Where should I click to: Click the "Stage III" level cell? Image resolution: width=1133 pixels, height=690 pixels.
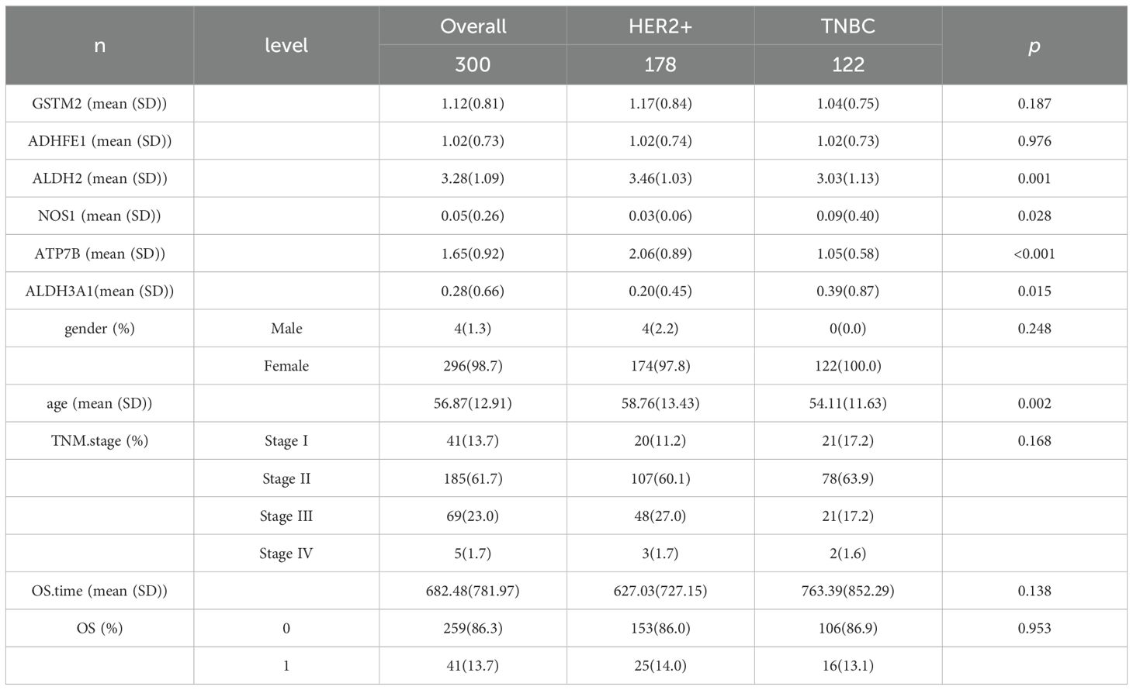pos(286,516)
